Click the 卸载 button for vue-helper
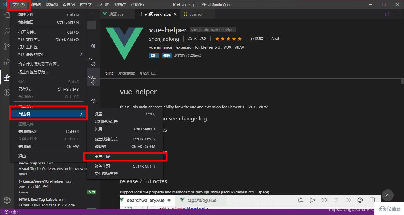The height and width of the screenshot is (215, 404). (x=166, y=55)
